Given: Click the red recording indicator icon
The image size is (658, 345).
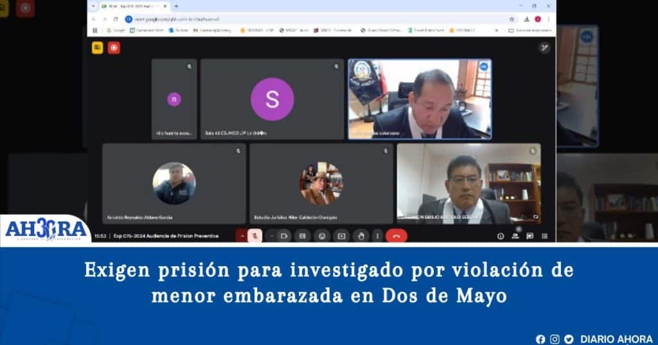Looking at the screenshot, I should point(114,47).
